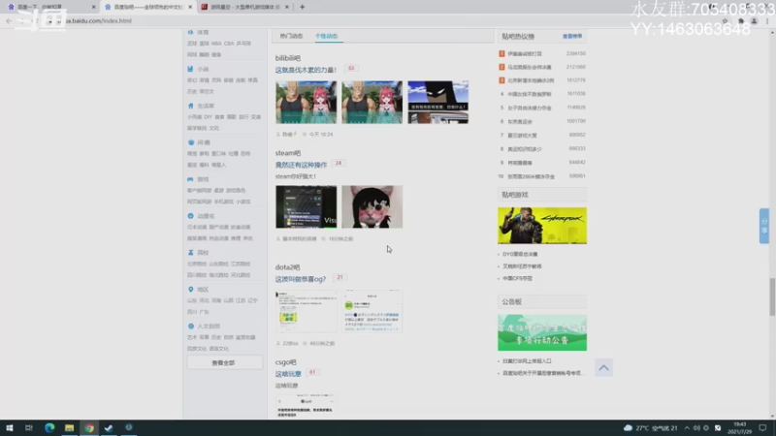
Task: Click the green 公告板 announcement banner
Action: [542, 332]
